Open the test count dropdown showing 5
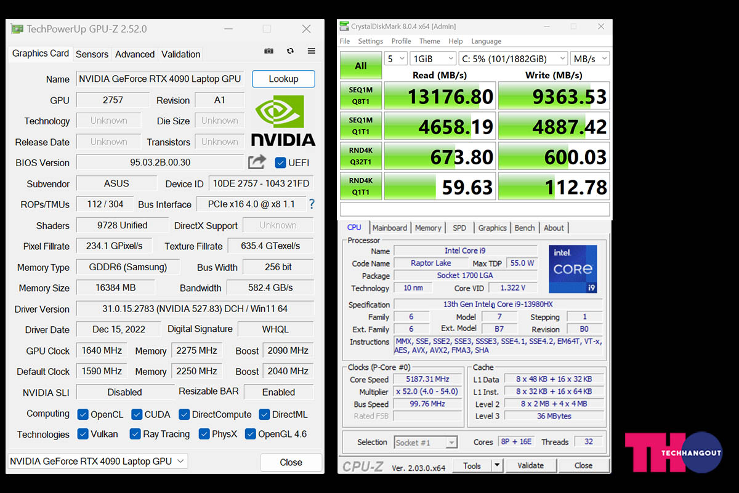 click(x=396, y=58)
